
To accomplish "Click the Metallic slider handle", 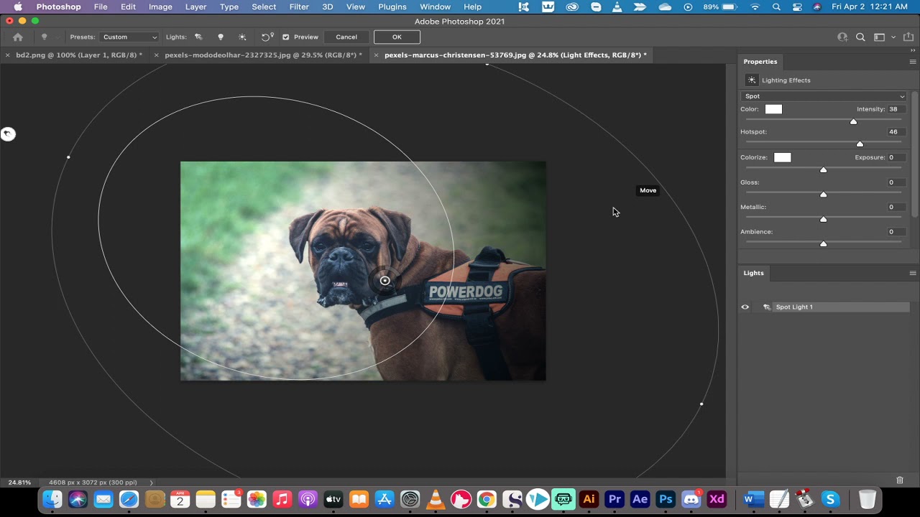I will pyautogui.click(x=824, y=219).
